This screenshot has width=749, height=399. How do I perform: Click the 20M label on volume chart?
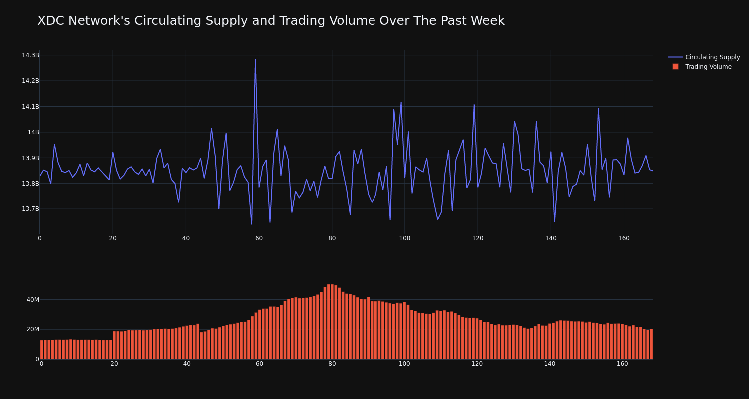click(x=33, y=329)
